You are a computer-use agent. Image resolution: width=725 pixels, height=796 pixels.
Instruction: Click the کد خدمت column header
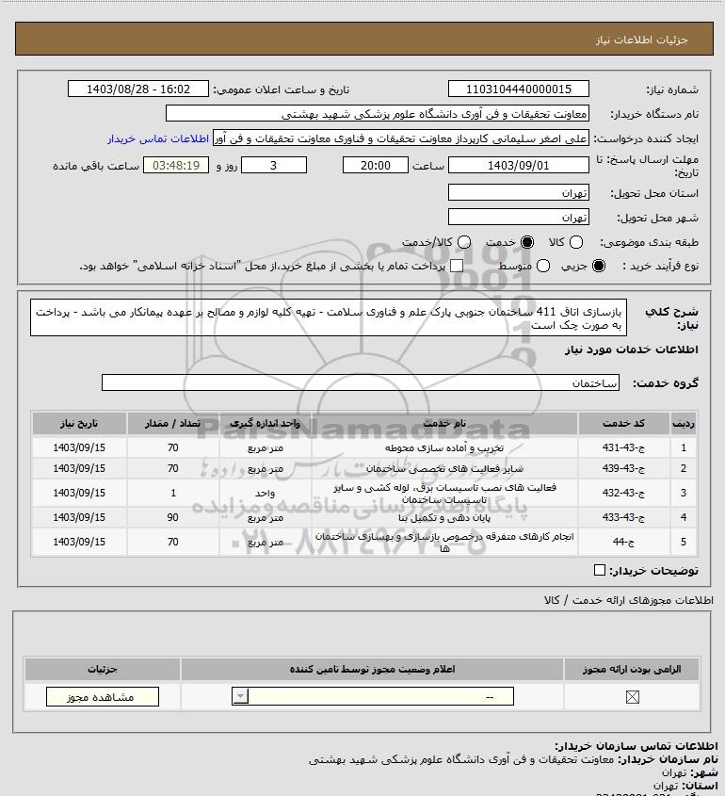click(623, 423)
